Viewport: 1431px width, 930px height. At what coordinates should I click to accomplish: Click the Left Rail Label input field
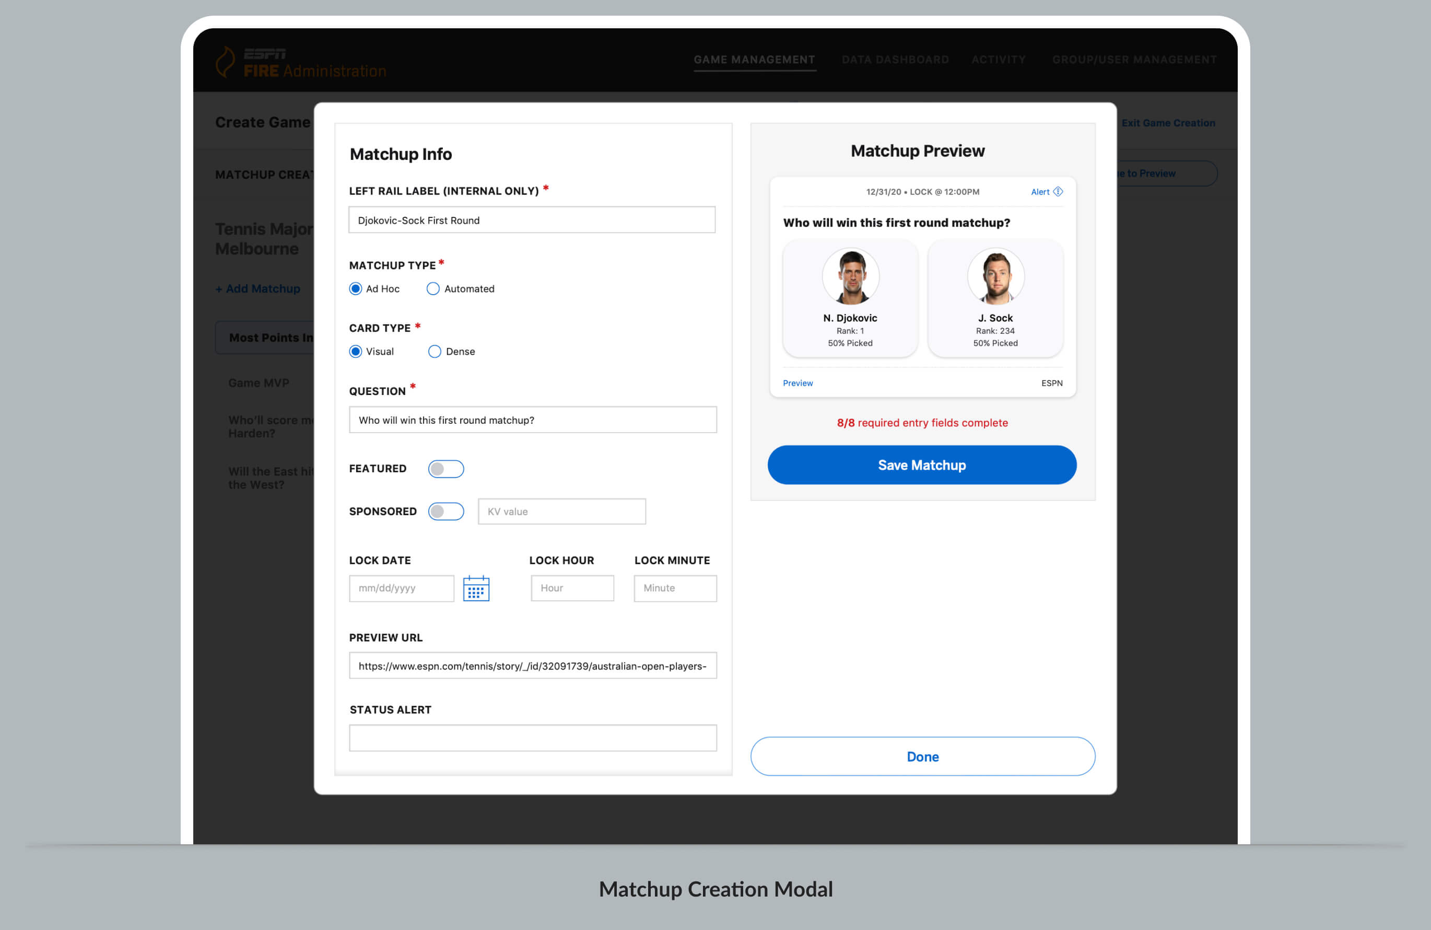[x=532, y=219]
